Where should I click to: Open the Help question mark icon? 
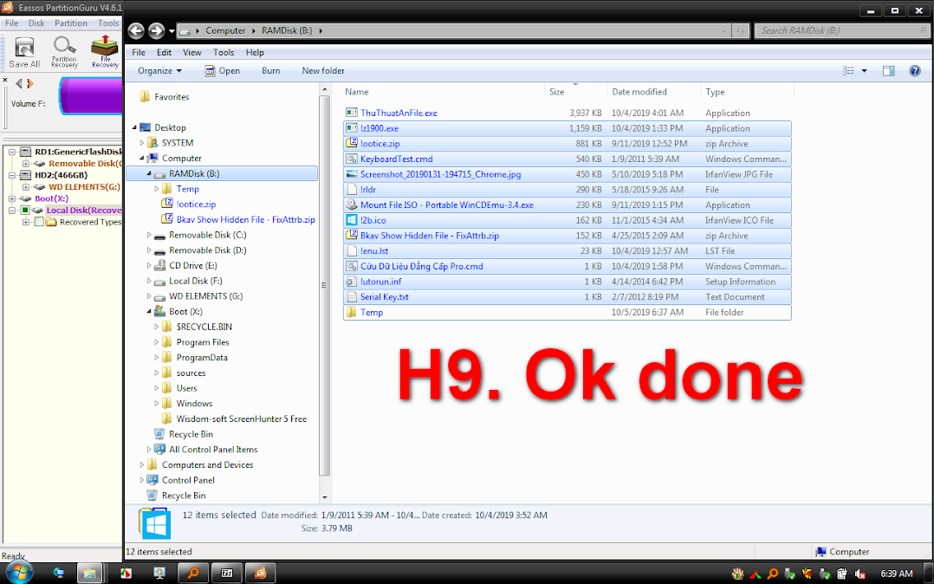click(x=915, y=71)
